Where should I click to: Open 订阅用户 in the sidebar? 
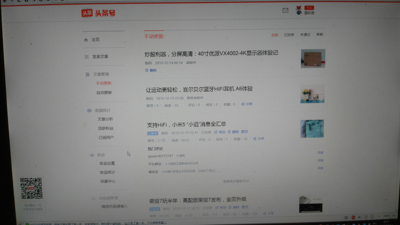106,137
